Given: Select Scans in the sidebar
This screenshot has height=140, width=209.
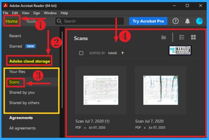Looking at the screenshot, I should click(14, 82).
